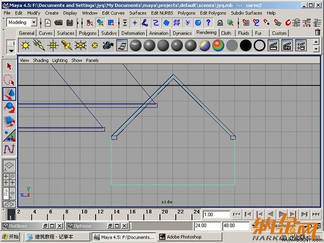Open the Edit NURBS menu
This screenshot has height=243, width=324.
(162, 13)
